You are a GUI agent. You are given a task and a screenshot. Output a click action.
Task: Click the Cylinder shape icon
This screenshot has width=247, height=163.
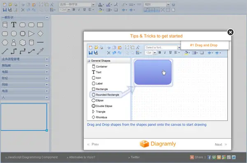point(31,42)
